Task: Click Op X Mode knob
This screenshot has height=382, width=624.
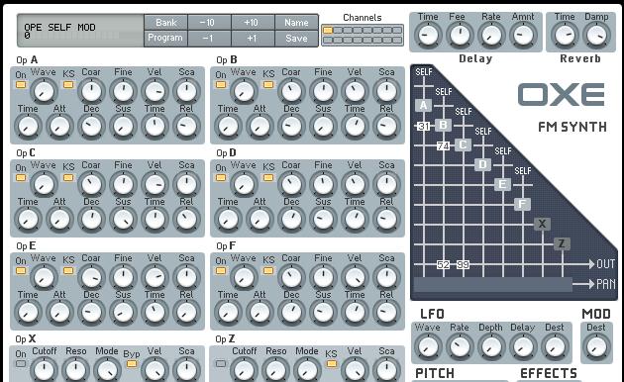Action: [x=107, y=370]
